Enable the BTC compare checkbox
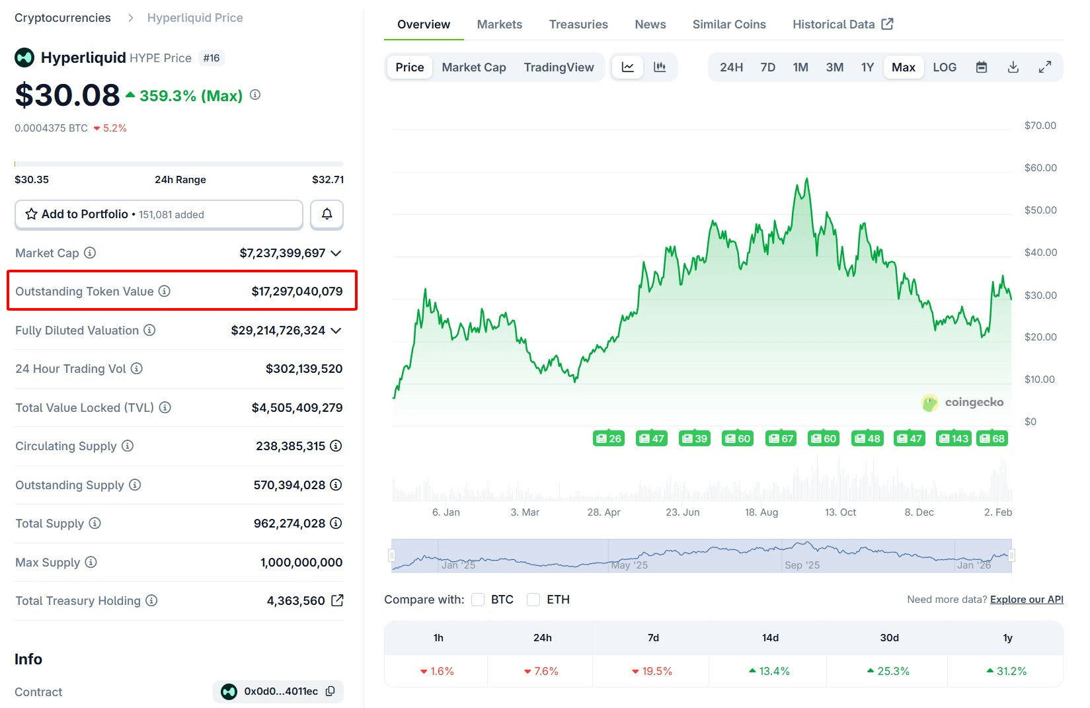 478,600
